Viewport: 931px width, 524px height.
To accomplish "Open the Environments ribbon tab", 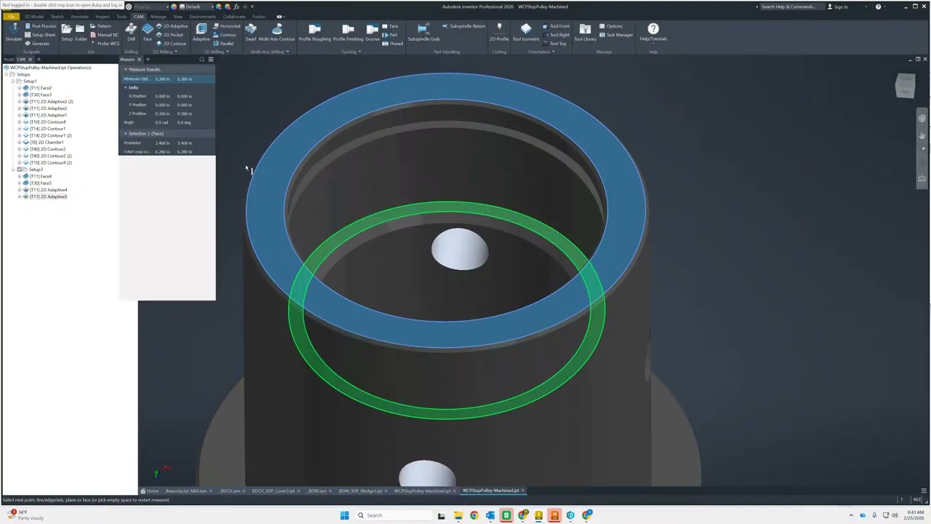I will tap(203, 17).
